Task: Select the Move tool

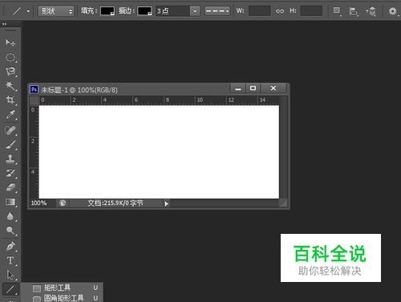Action: 10,42
